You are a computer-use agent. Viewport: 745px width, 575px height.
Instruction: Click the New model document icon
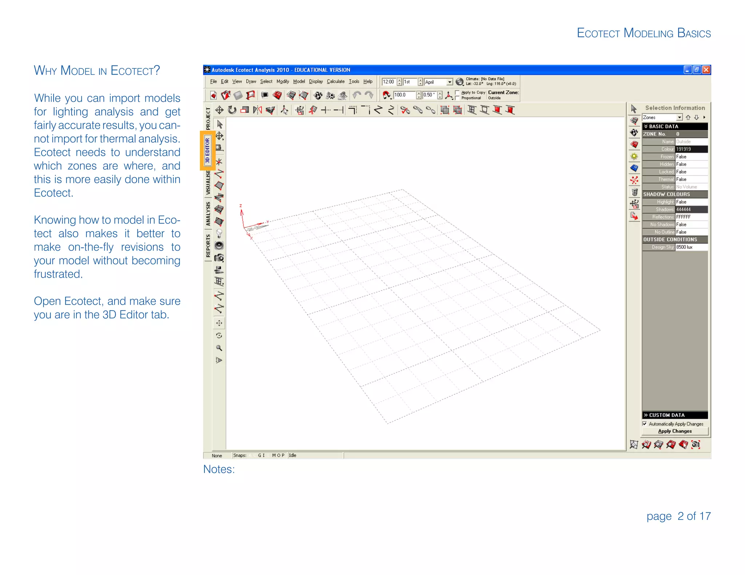click(x=214, y=95)
